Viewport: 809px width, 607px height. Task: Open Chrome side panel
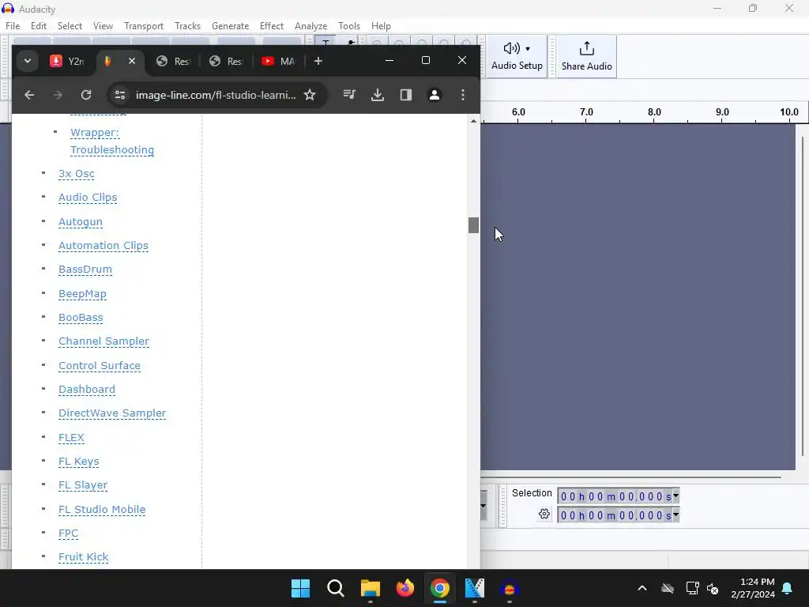click(x=406, y=95)
